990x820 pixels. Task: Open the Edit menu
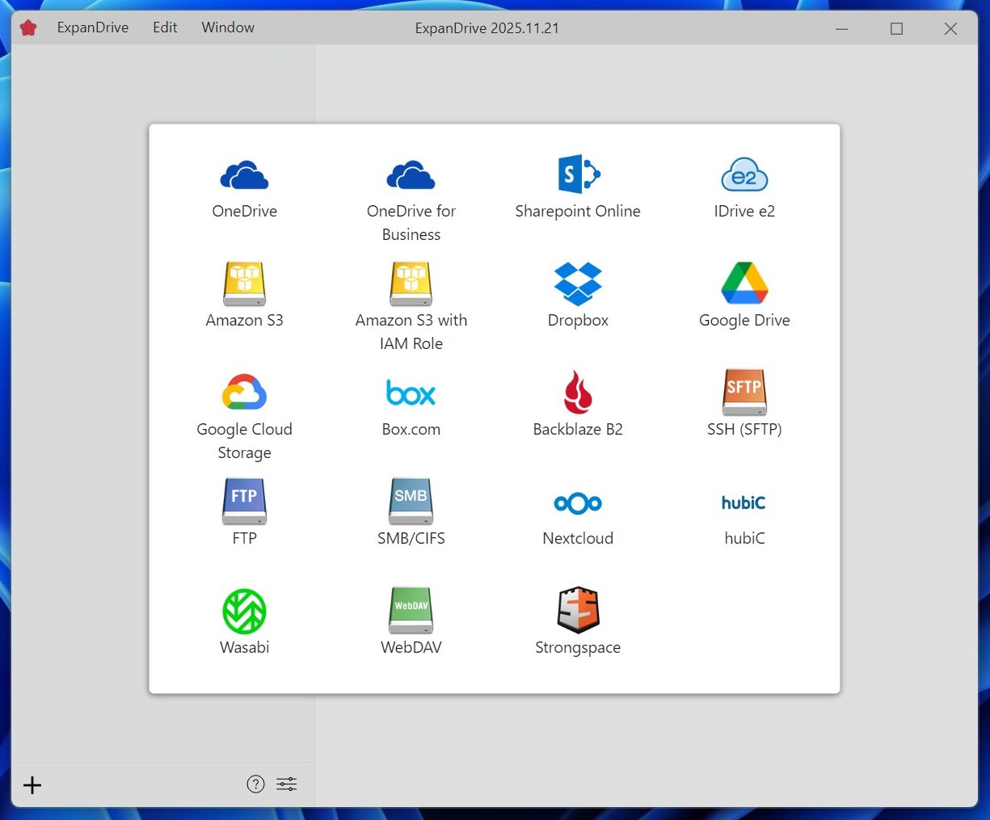tap(165, 27)
